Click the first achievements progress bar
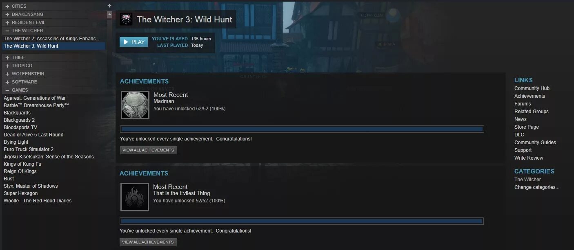The width and height of the screenshot is (574, 250). (x=302, y=129)
